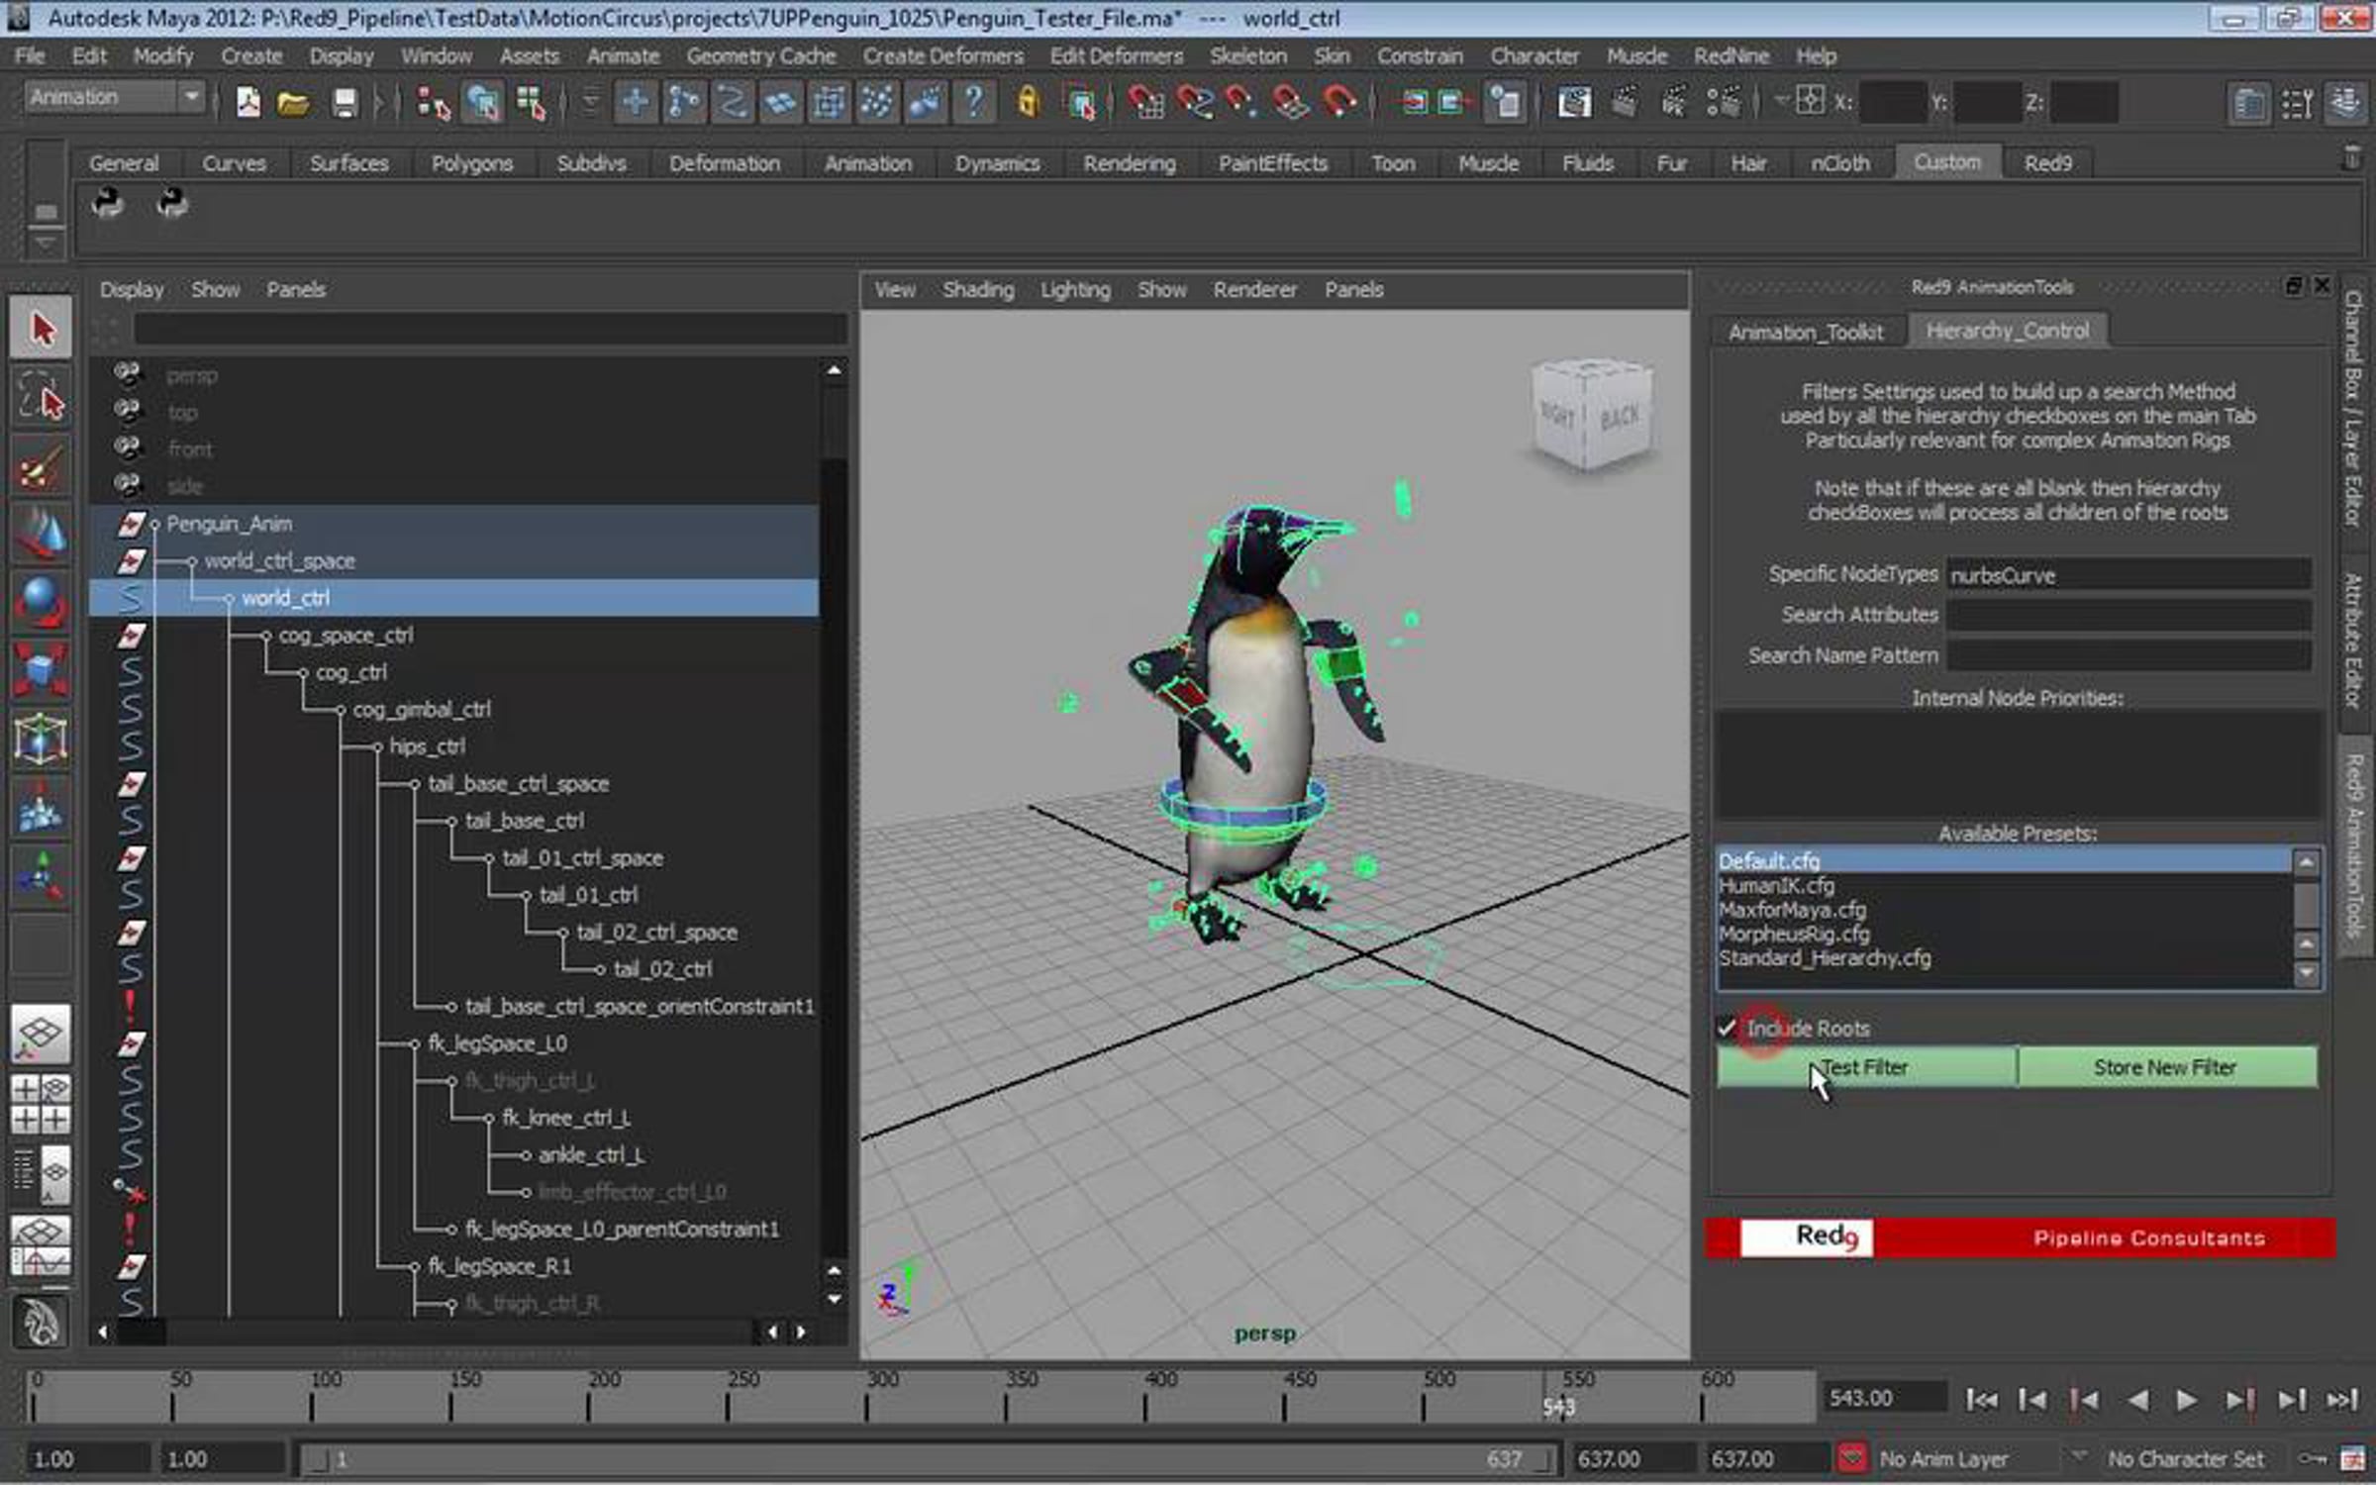Toggle snap to curves magnet
Image resolution: width=2376 pixels, height=1485 pixels.
point(1194,102)
